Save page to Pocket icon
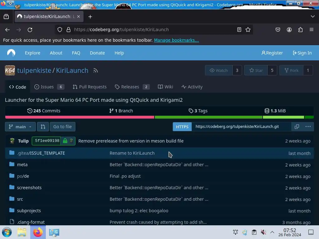Screen dimensions: 319x239 [x=278, y=30]
